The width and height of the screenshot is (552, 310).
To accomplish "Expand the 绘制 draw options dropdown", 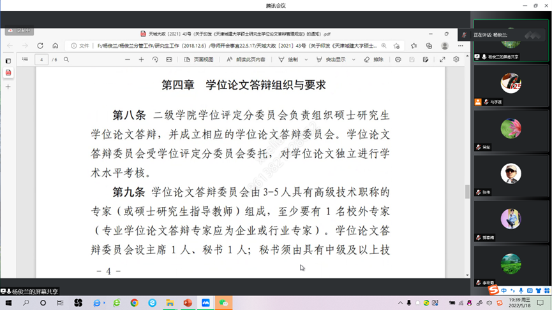I will 306,60.
